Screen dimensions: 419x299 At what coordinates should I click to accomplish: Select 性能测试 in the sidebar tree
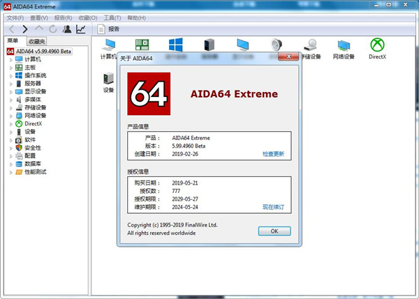click(36, 171)
